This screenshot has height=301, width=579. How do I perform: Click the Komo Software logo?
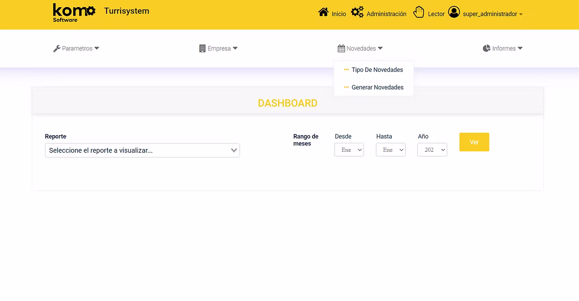coord(74,13)
